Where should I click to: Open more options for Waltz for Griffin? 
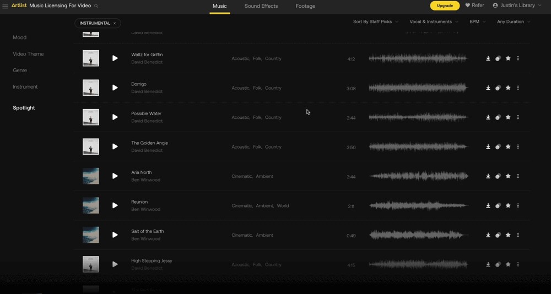(518, 58)
